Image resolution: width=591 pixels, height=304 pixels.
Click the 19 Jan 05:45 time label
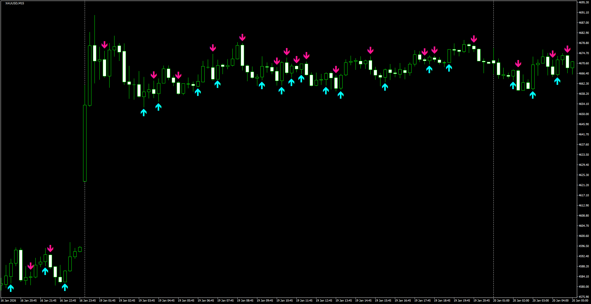coord(186,301)
